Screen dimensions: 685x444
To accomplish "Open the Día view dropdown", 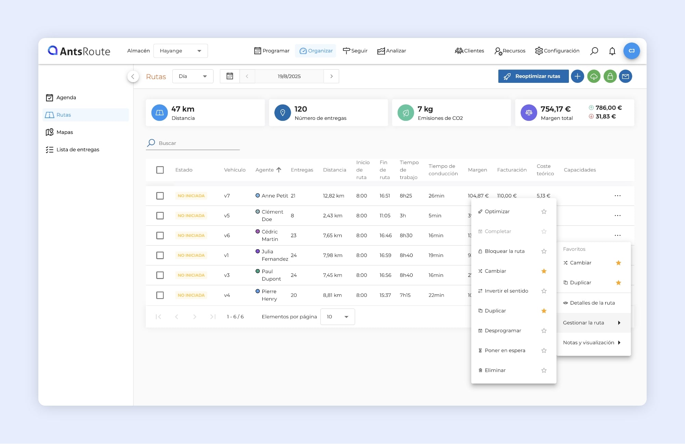I will click(x=193, y=76).
